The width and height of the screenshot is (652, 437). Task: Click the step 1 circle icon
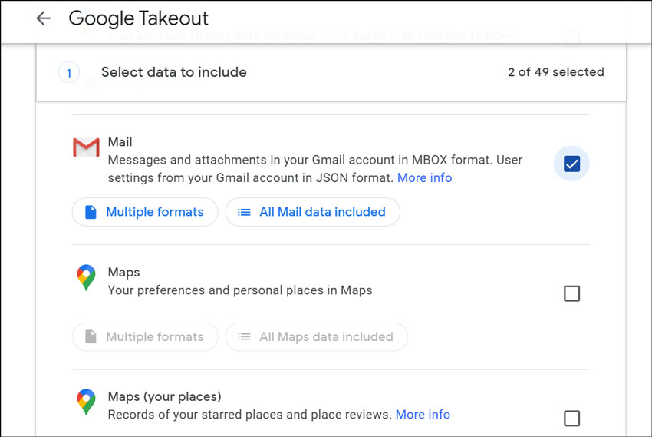point(69,73)
